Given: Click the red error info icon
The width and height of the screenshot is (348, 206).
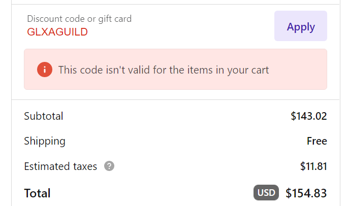Looking at the screenshot, I should pyautogui.click(x=45, y=70).
